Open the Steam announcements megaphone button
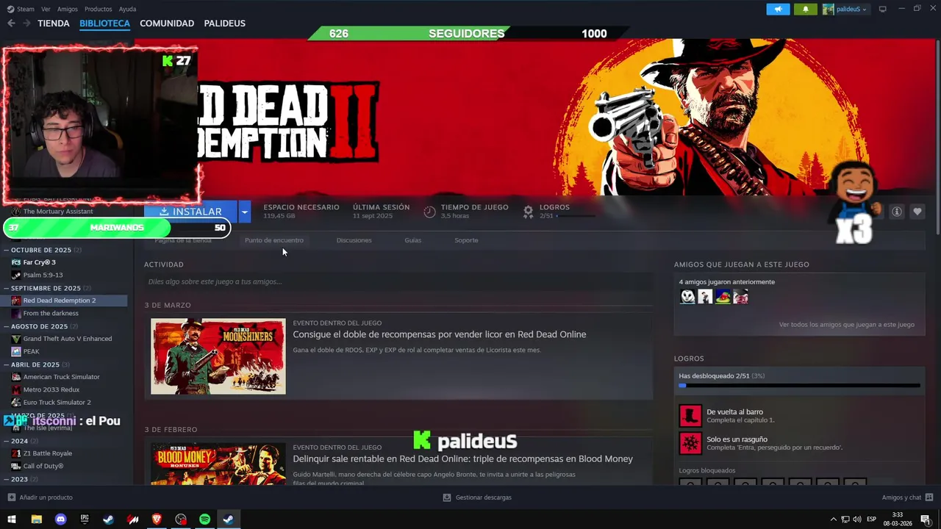 (778, 9)
